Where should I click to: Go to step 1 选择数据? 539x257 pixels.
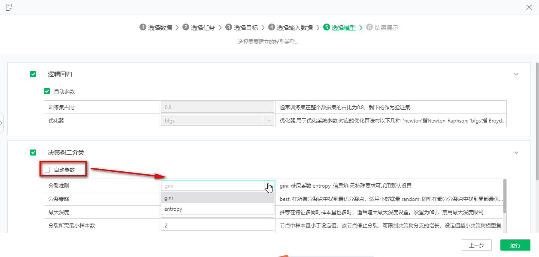click(x=156, y=27)
